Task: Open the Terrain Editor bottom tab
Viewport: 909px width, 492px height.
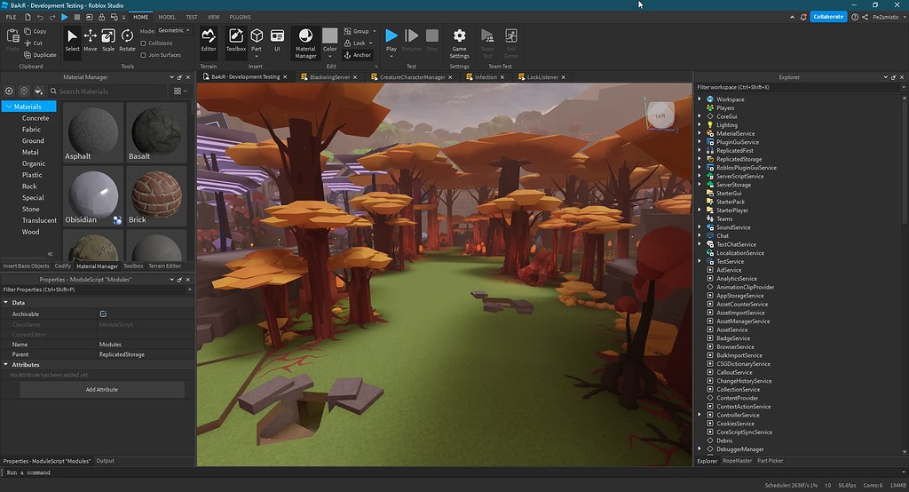Action: tap(164, 266)
